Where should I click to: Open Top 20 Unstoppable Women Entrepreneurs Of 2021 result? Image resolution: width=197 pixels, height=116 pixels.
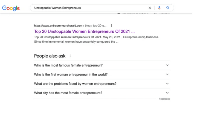coord(84,31)
